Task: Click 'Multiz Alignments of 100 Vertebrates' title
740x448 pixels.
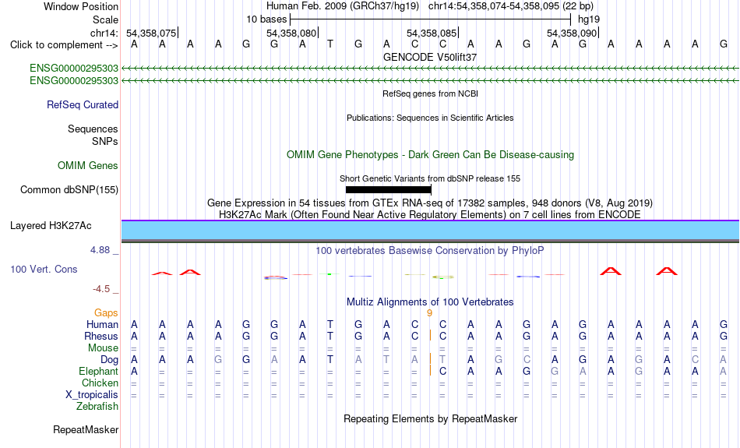Action: coord(430,302)
